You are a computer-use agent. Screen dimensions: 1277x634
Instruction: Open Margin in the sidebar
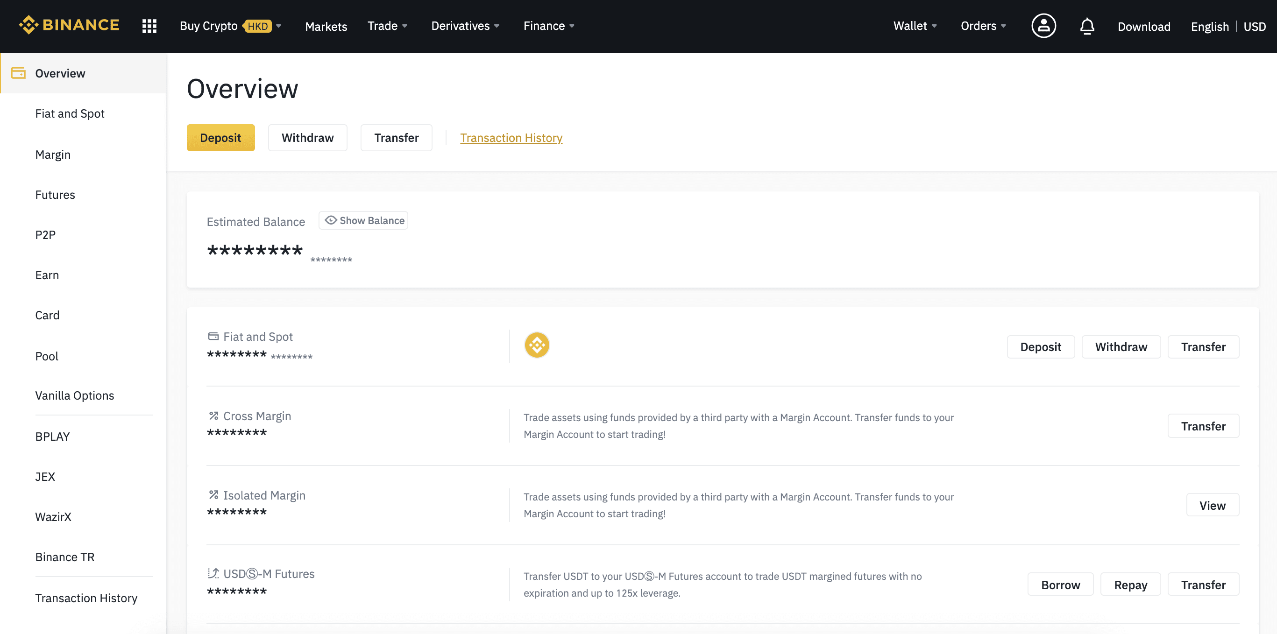click(53, 155)
